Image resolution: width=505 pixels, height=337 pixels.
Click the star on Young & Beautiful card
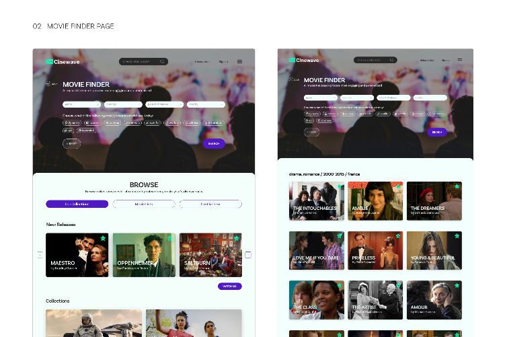[457, 236]
